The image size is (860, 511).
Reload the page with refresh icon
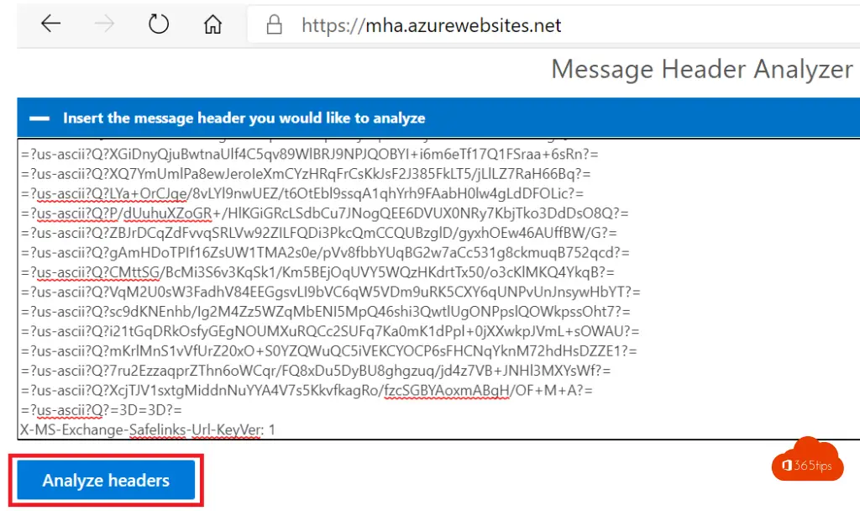159,24
